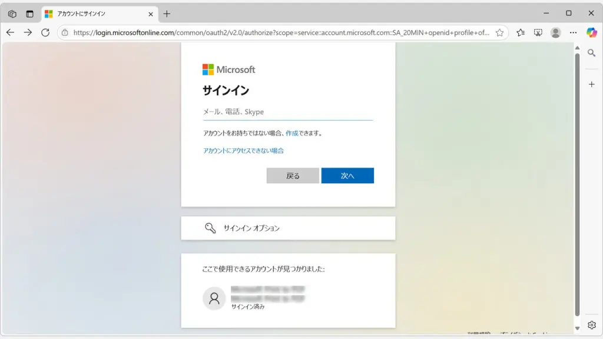Go forward with the browser forward arrow
The width and height of the screenshot is (603, 339).
pyautogui.click(x=28, y=33)
